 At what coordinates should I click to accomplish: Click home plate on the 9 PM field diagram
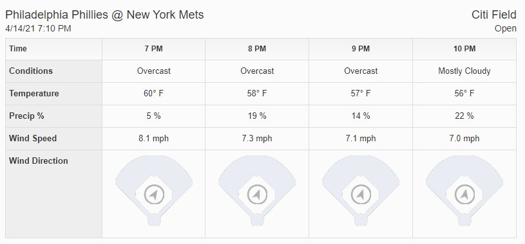[361, 220]
